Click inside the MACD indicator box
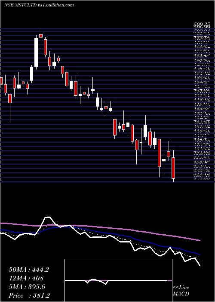215x302 pixels. coord(118,280)
